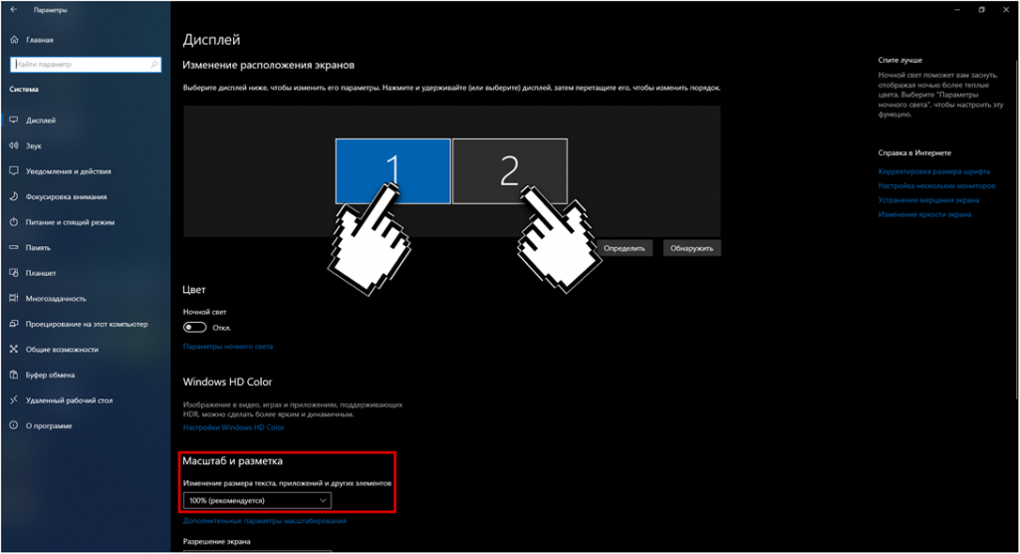Open the Multitasking settings section
Viewport: 1020px width, 554px height.
pyautogui.click(x=56, y=298)
